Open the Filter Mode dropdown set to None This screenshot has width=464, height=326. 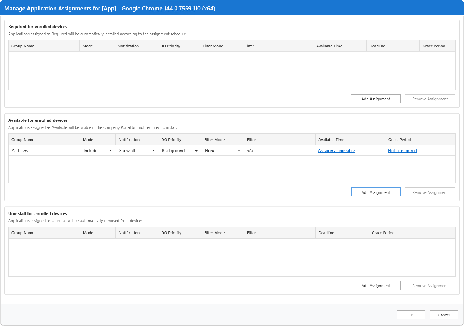(x=239, y=150)
